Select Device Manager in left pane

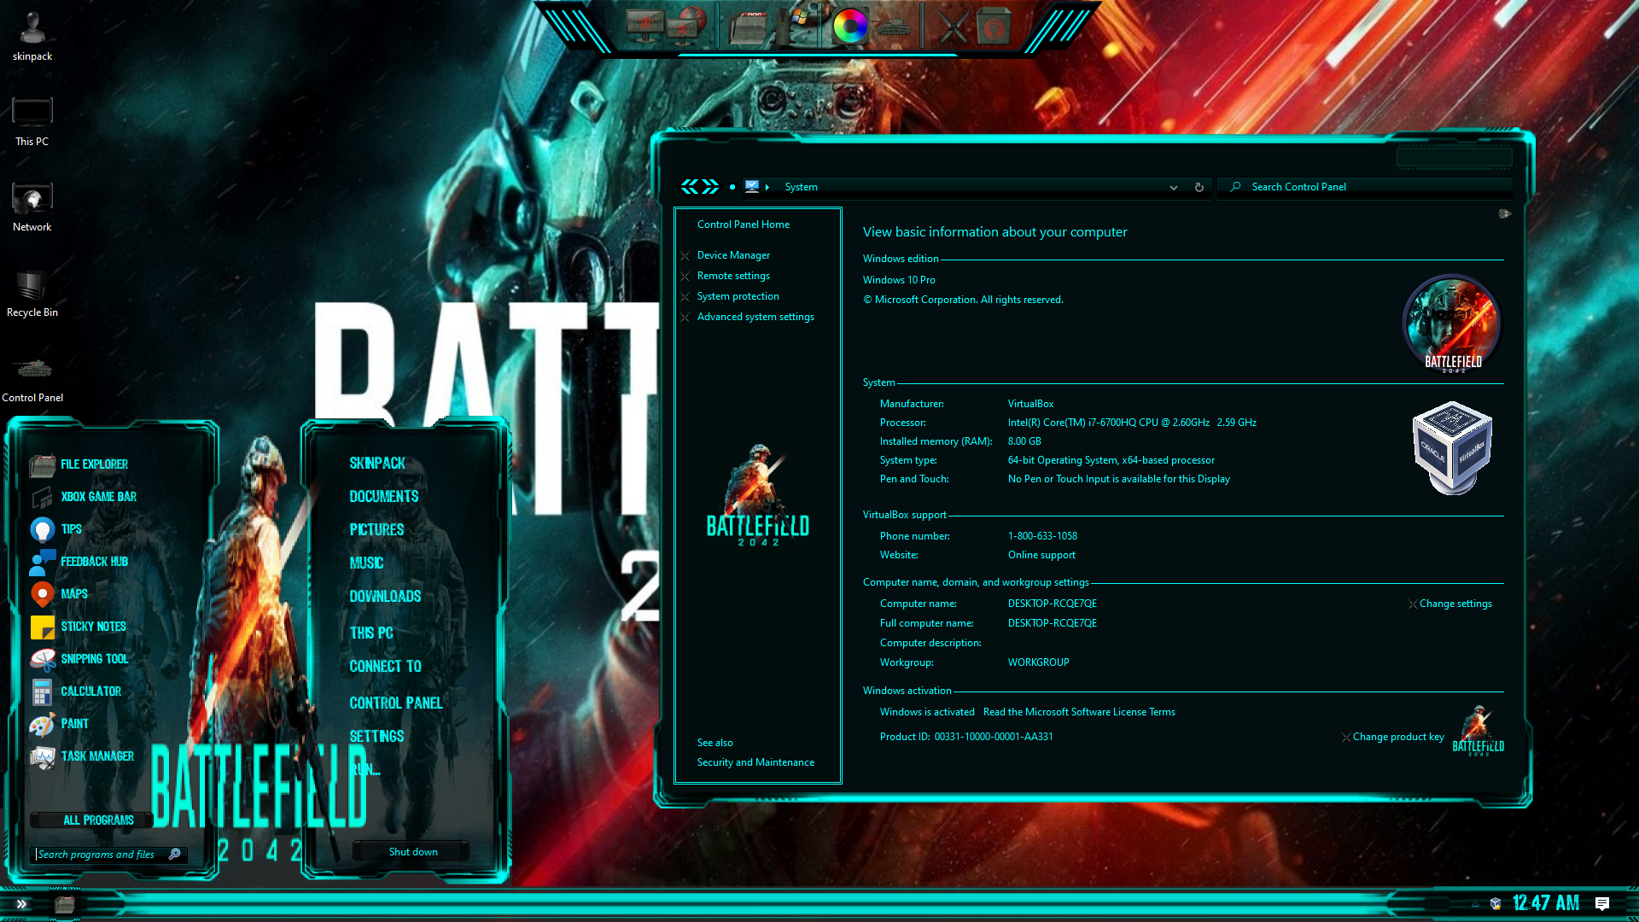coord(733,255)
